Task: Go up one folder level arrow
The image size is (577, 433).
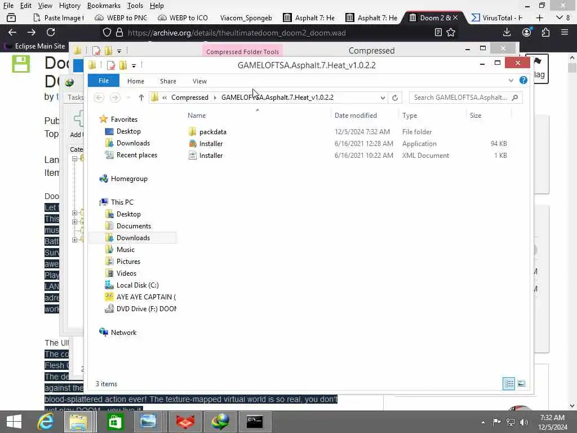Action: [x=141, y=98]
